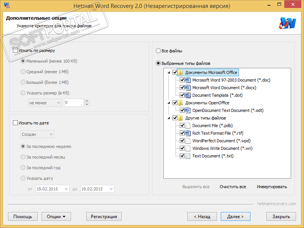The image size is (304, 228).
Task: Uncheck WordPerfect Document *.wpd checkbox
Action: pyautogui.click(x=182, y=141)
